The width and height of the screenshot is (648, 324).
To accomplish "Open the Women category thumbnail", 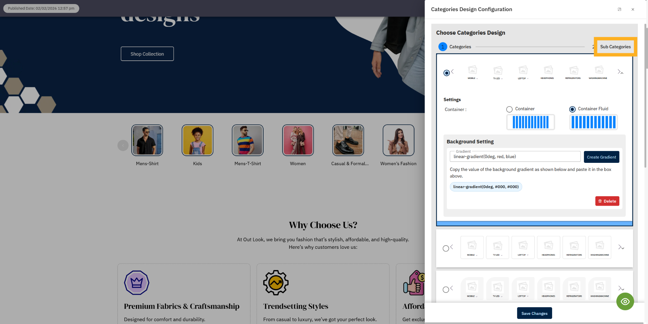I will [298, 140].
